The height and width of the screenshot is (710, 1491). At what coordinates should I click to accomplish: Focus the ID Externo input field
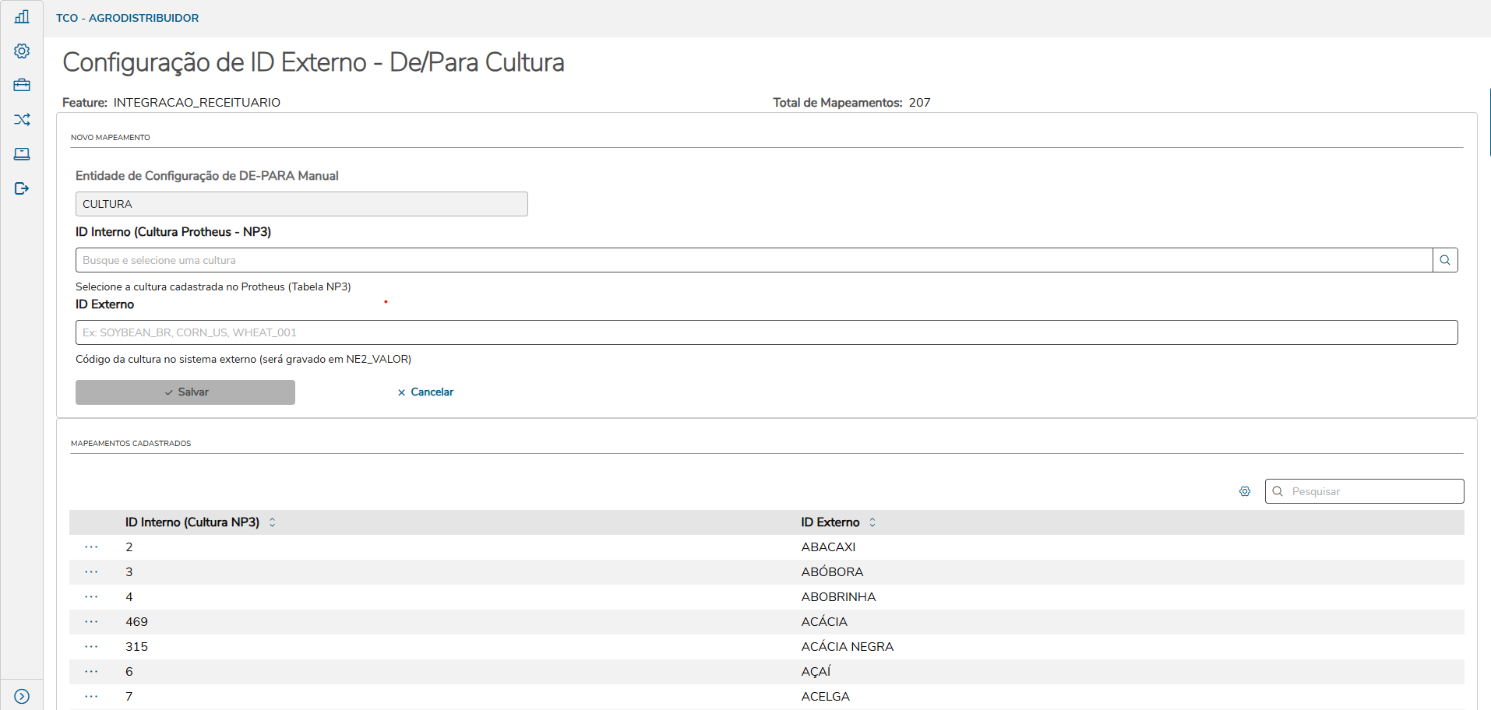(x=767, y=332)
